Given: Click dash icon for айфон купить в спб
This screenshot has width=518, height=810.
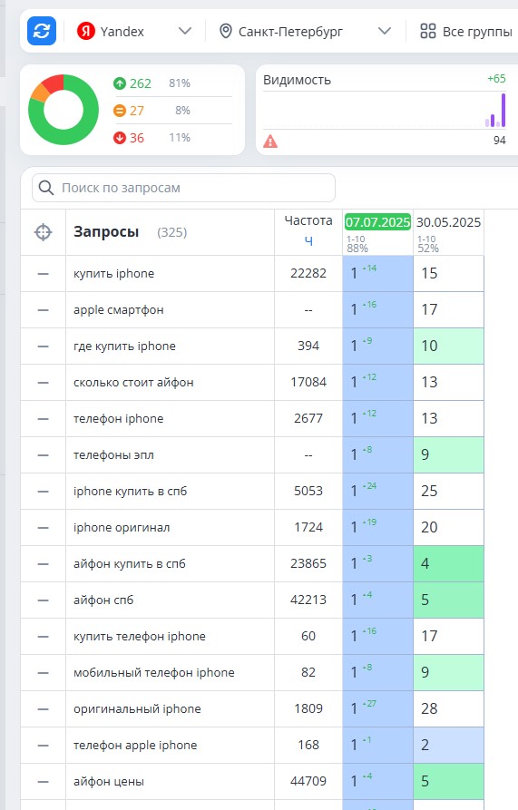Looking at the screenshot, I should click(43, 563).
